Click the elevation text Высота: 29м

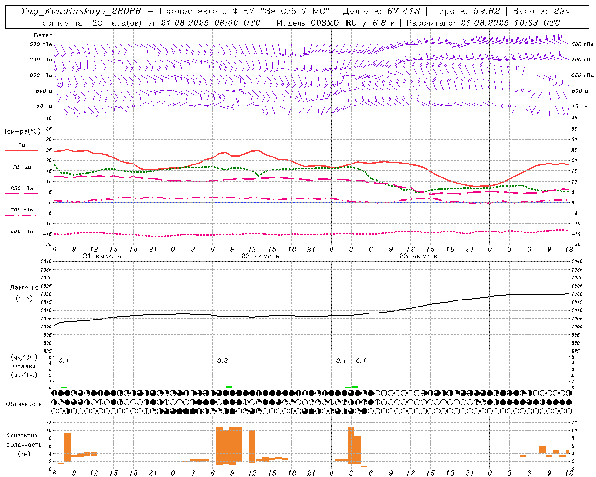(x=541, y=11)
